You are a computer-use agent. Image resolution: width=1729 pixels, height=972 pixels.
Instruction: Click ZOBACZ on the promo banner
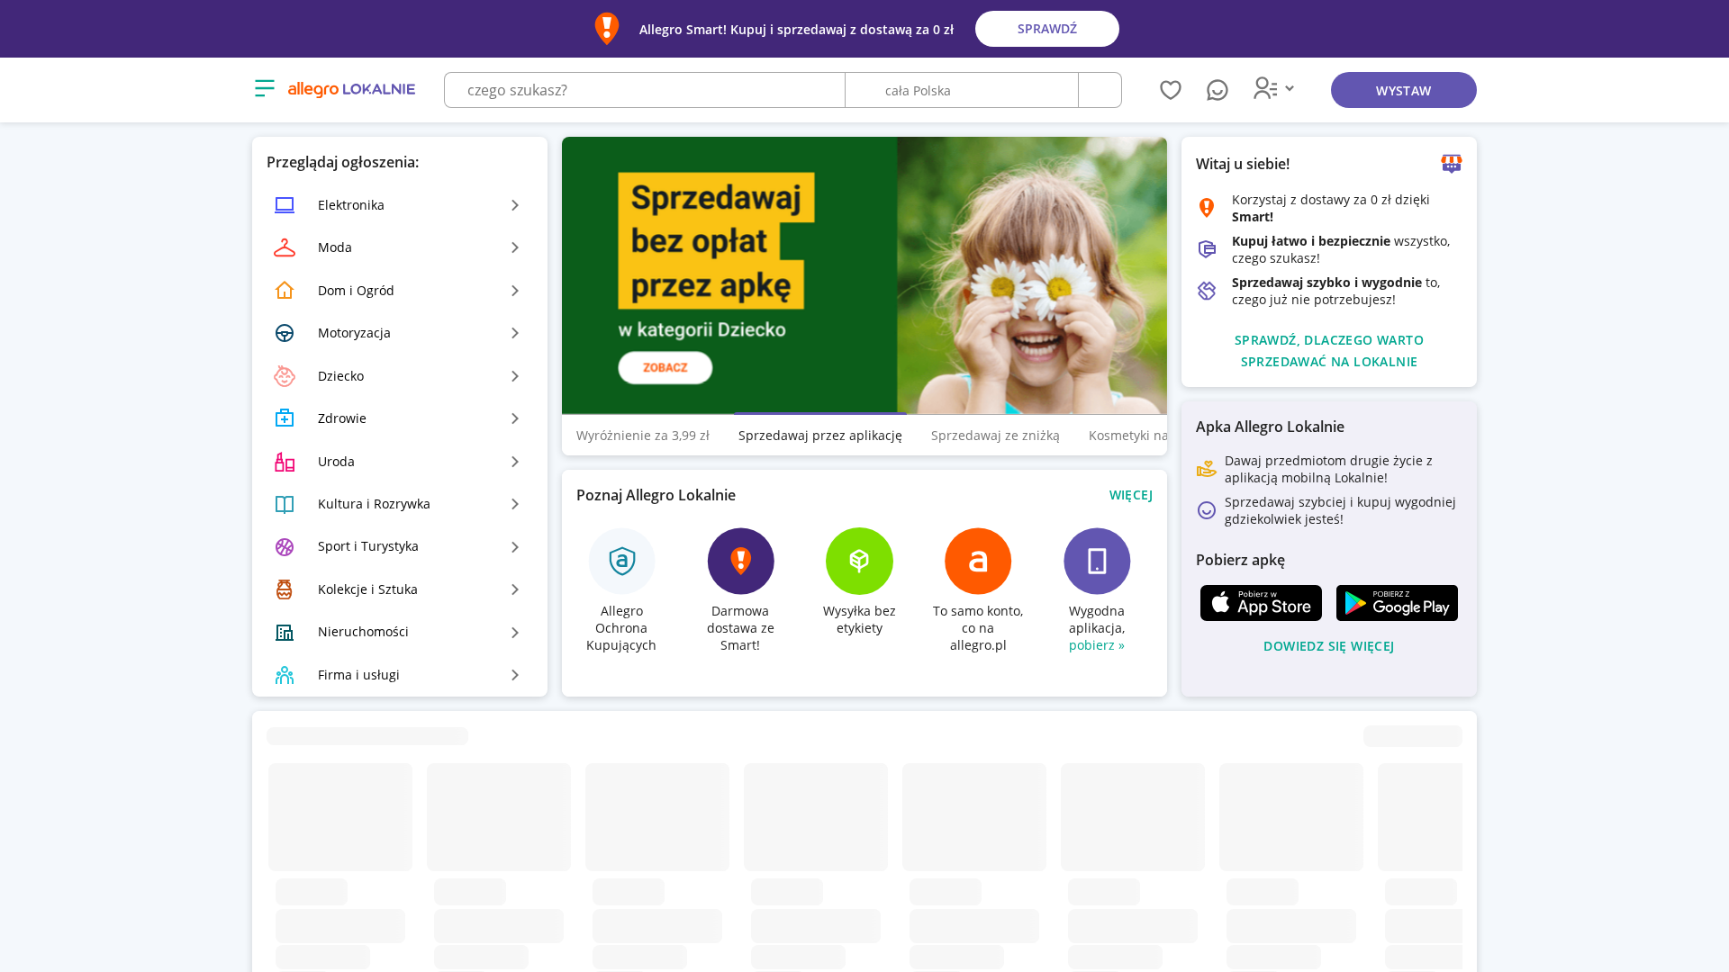click(665, 367)
